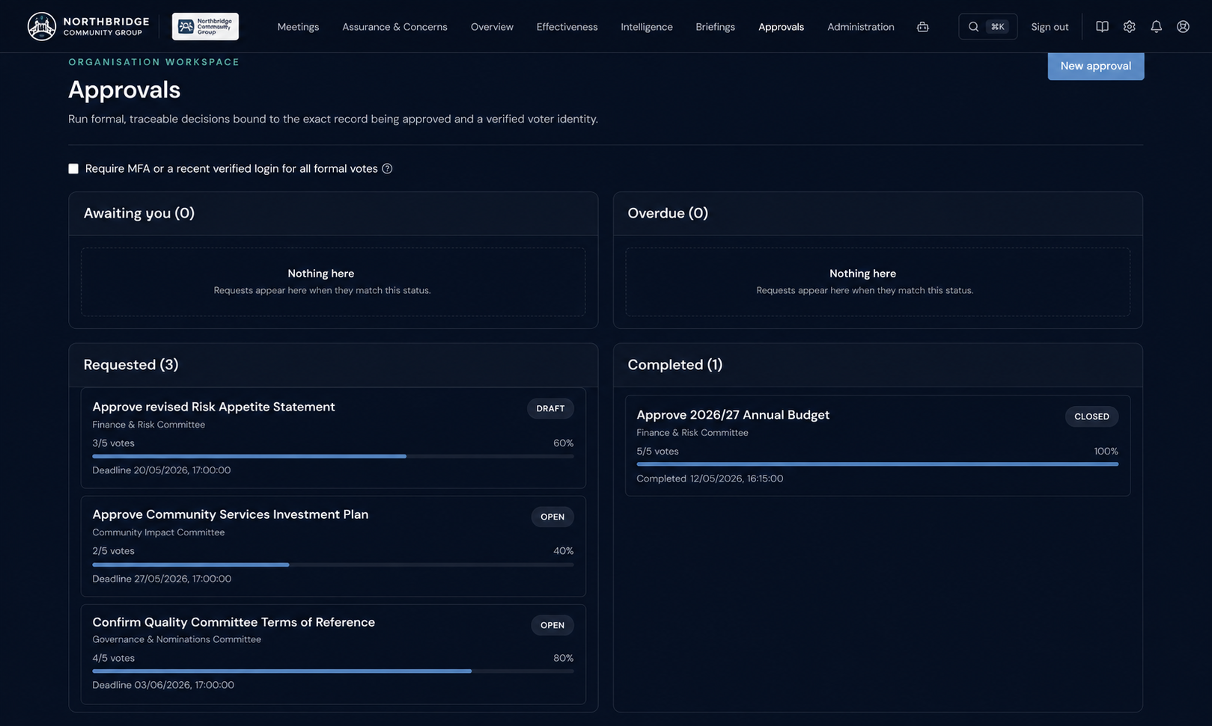Viewport: 1212px width, 726px height.
Task: Go to the Meetings menu
Action: [298, 27]
